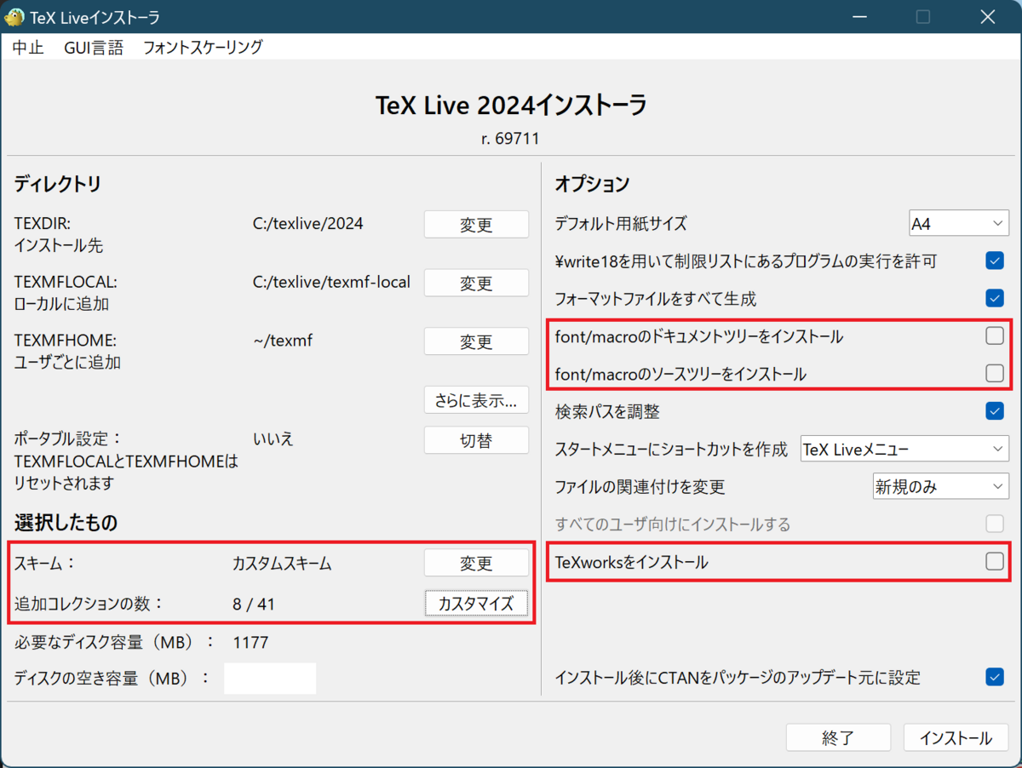Change the TEXDIR installation directory
The image size is (1022, 768).
[476, 224]
